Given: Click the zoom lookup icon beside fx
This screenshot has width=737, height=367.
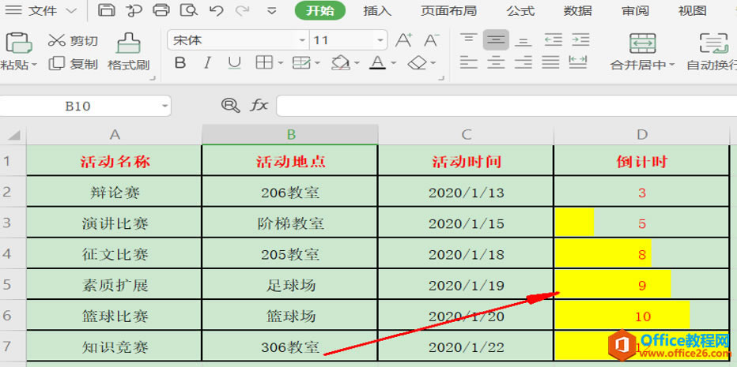Looking at the screenshot, I should (x=230, y=106).
